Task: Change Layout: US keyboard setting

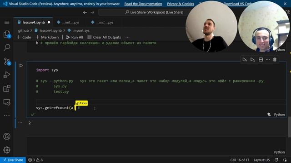Action: pos(262,160)
